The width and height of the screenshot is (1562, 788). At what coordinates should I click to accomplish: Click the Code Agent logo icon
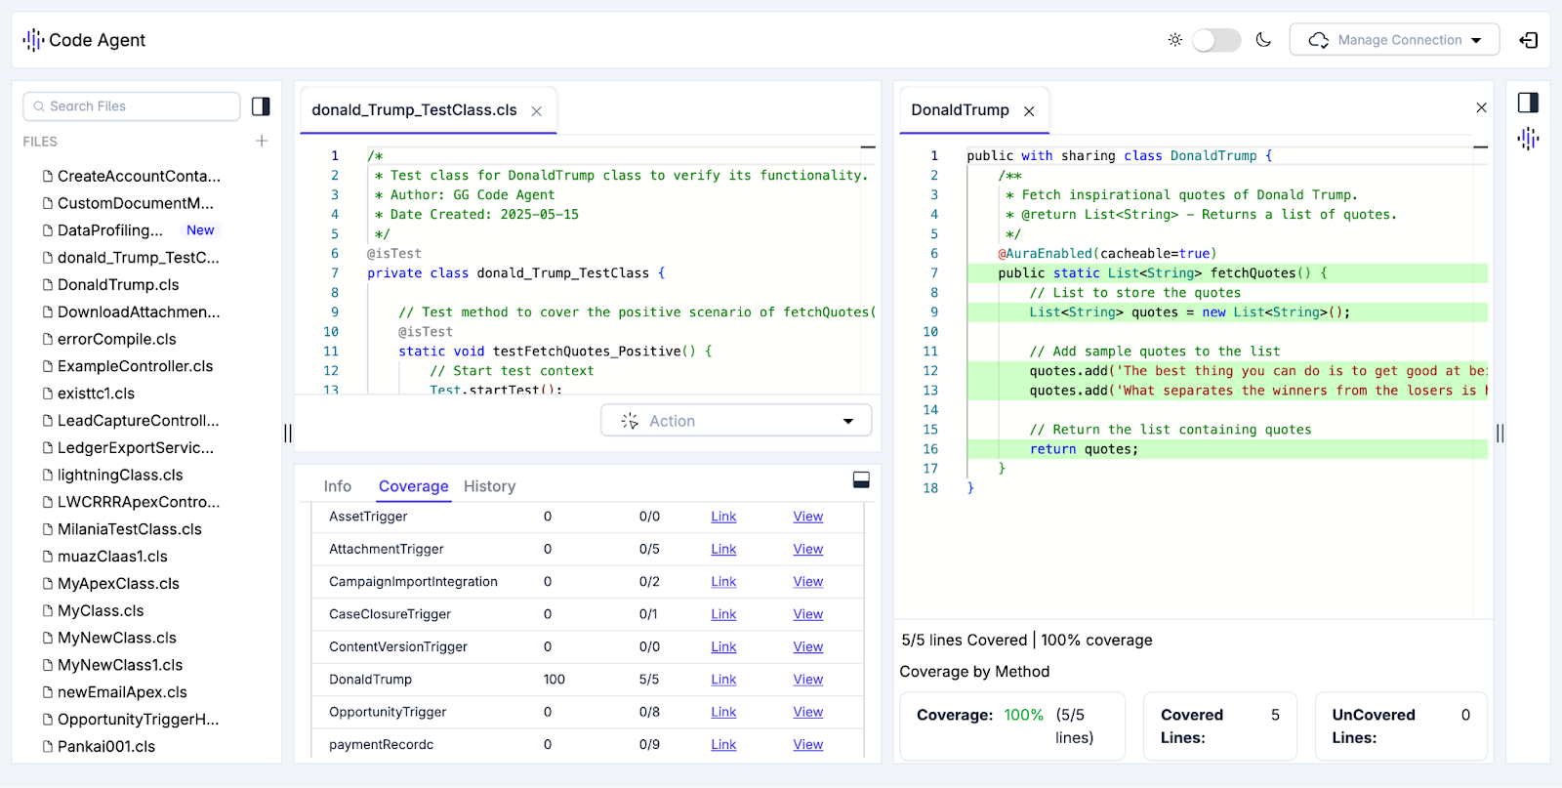(33, 40)
